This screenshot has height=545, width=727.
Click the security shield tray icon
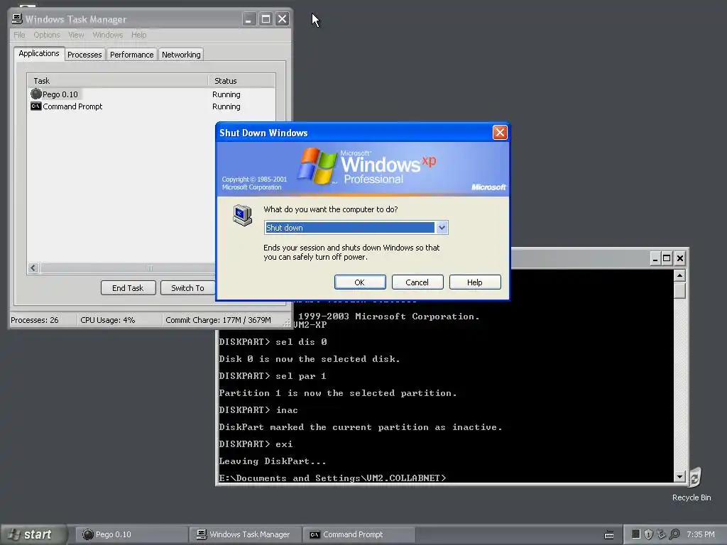coord(649,534)
